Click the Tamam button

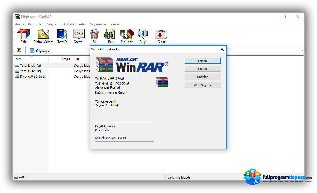point(202,61)
